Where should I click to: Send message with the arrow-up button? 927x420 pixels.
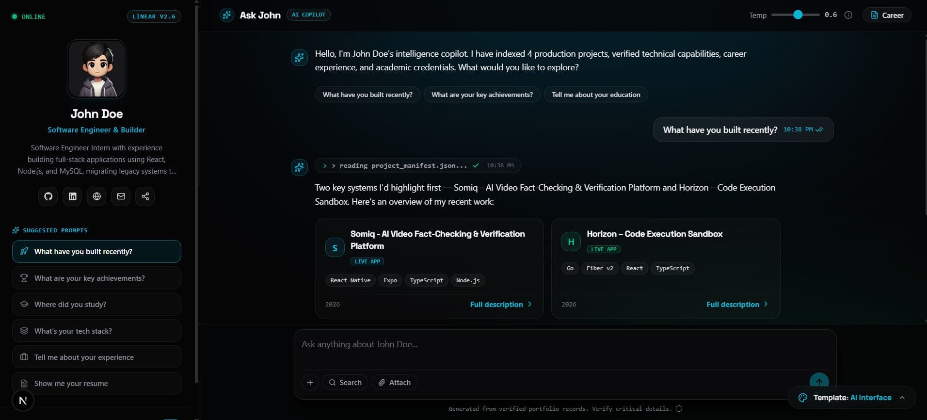819,382
